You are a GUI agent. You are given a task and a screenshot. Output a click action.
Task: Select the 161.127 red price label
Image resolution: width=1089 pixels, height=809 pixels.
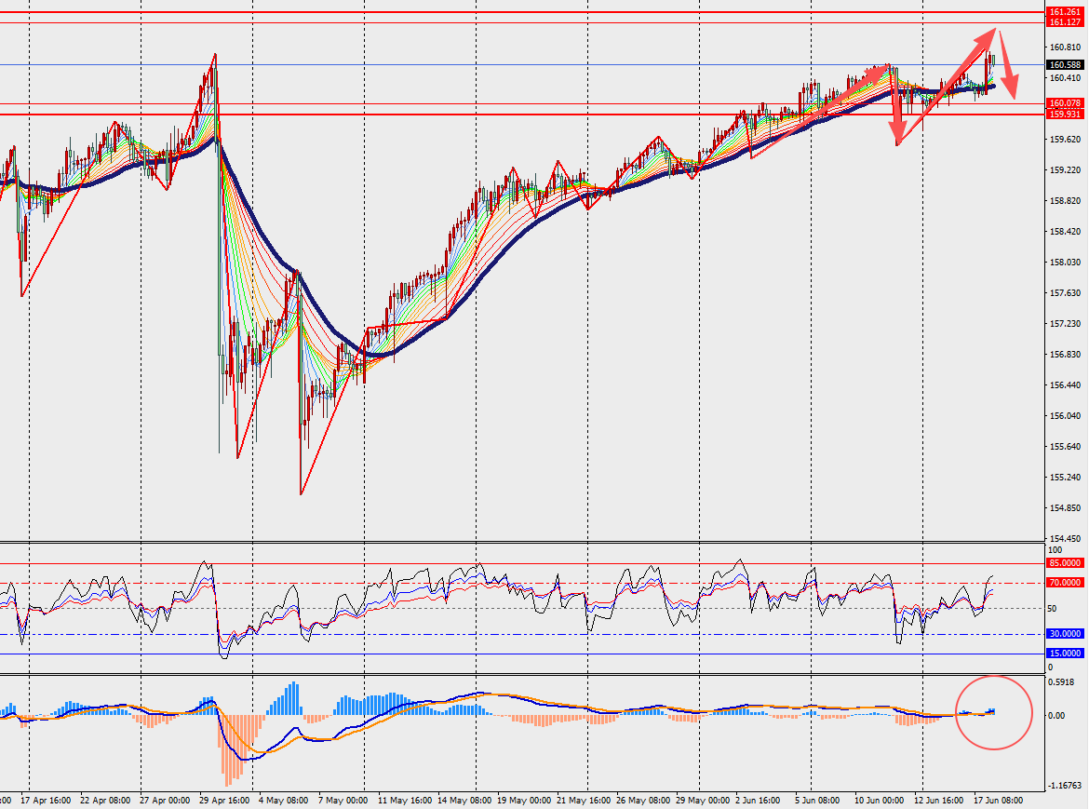(1065, 22)
